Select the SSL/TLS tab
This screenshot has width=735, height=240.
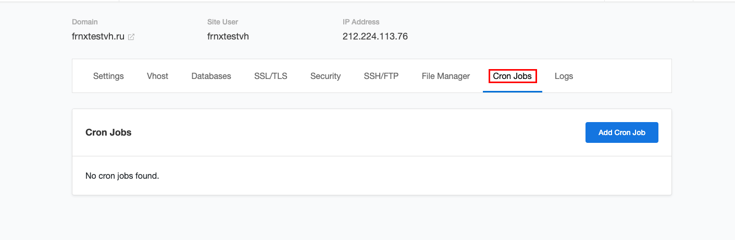tap(270, 76)
